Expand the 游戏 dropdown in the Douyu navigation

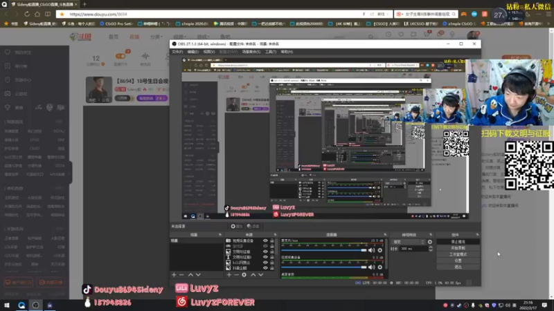coord(203,37)
